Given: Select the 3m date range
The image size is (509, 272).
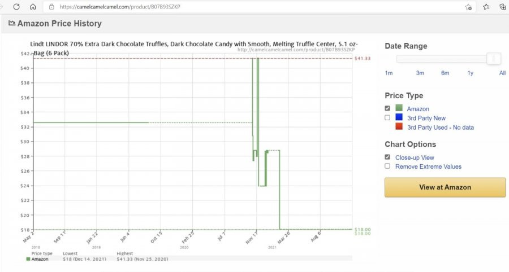Looking at the screenshot, I should pyautogui.click(x=420, y=73).
